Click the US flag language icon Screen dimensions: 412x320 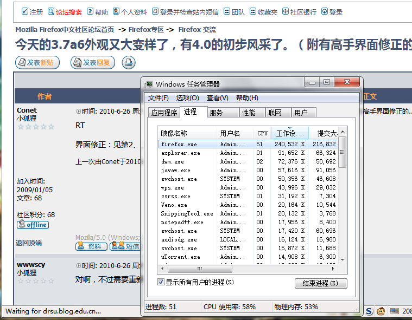(394, 311)
